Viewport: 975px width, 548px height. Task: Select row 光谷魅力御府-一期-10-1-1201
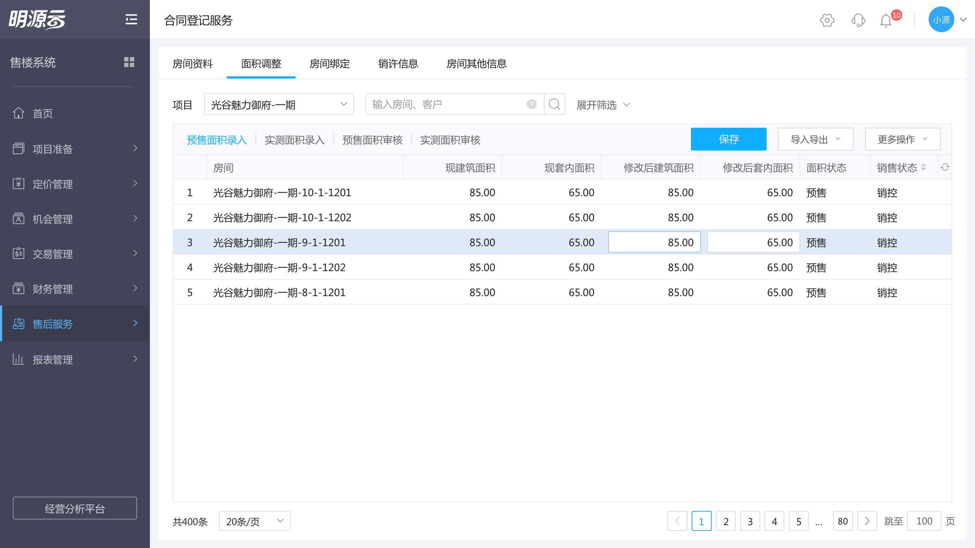(x=562, y=192)
